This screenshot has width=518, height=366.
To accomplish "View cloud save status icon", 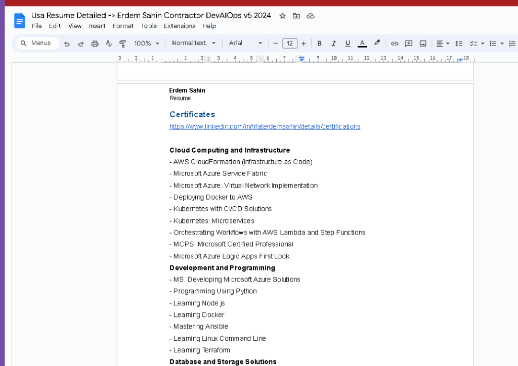I will (311, 16).
